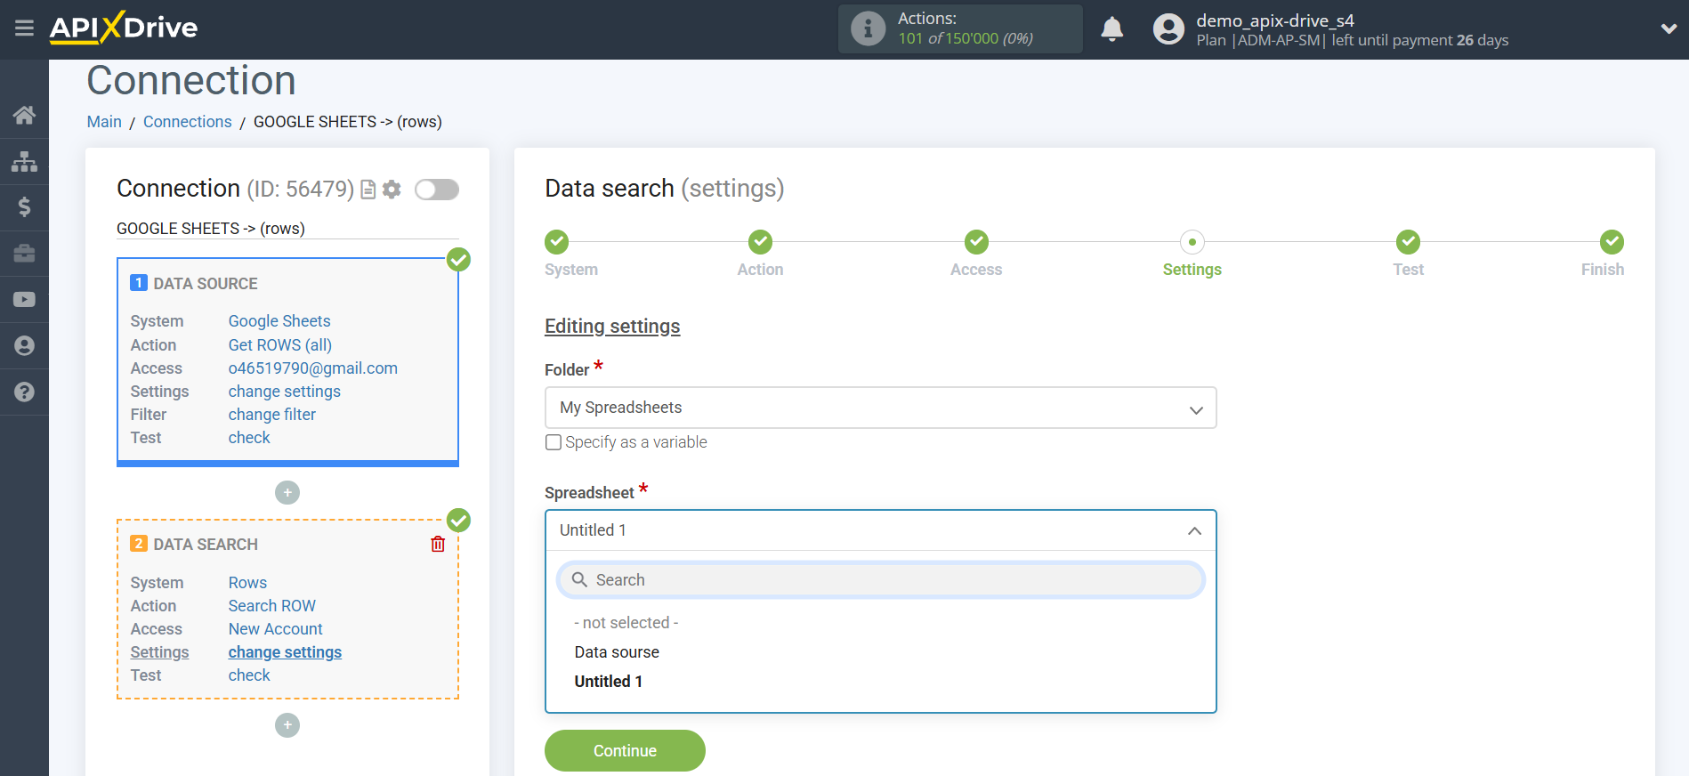The width and height of the screenshot is (1689, 776).
Task: Click the Action step circle
Action: coord(760,241)
